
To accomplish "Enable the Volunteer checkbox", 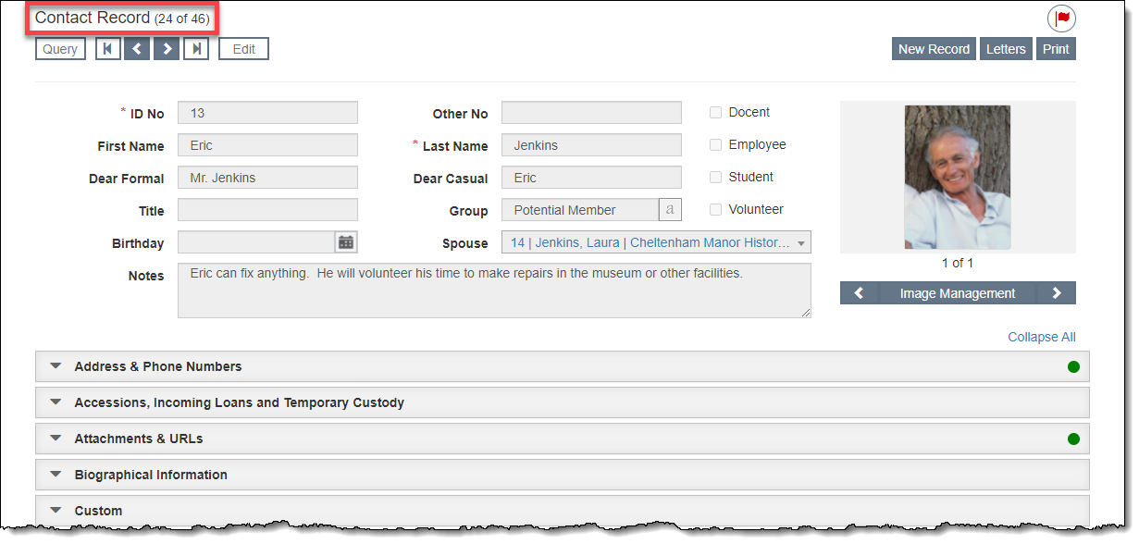I will [x=715, y=210].
